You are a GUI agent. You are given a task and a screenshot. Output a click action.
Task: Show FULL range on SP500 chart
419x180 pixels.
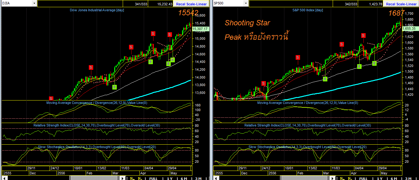[363, 178]
